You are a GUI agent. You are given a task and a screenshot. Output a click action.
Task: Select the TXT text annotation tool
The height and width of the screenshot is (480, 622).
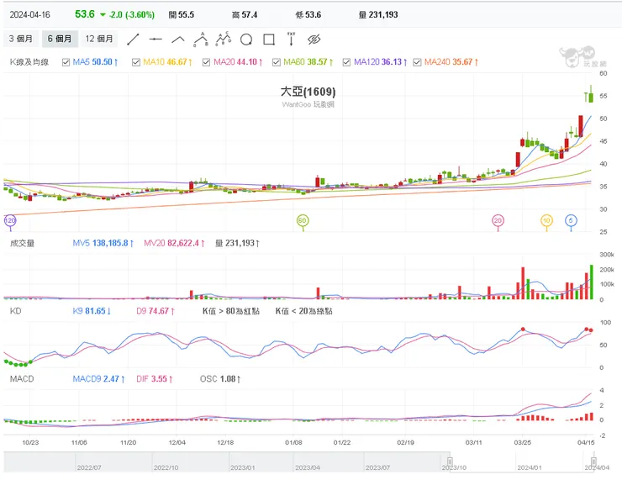point(291,39)
